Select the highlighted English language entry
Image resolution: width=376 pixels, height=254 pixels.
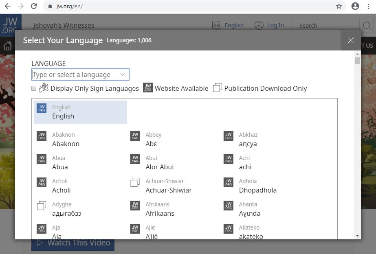[x=80, y=112]
